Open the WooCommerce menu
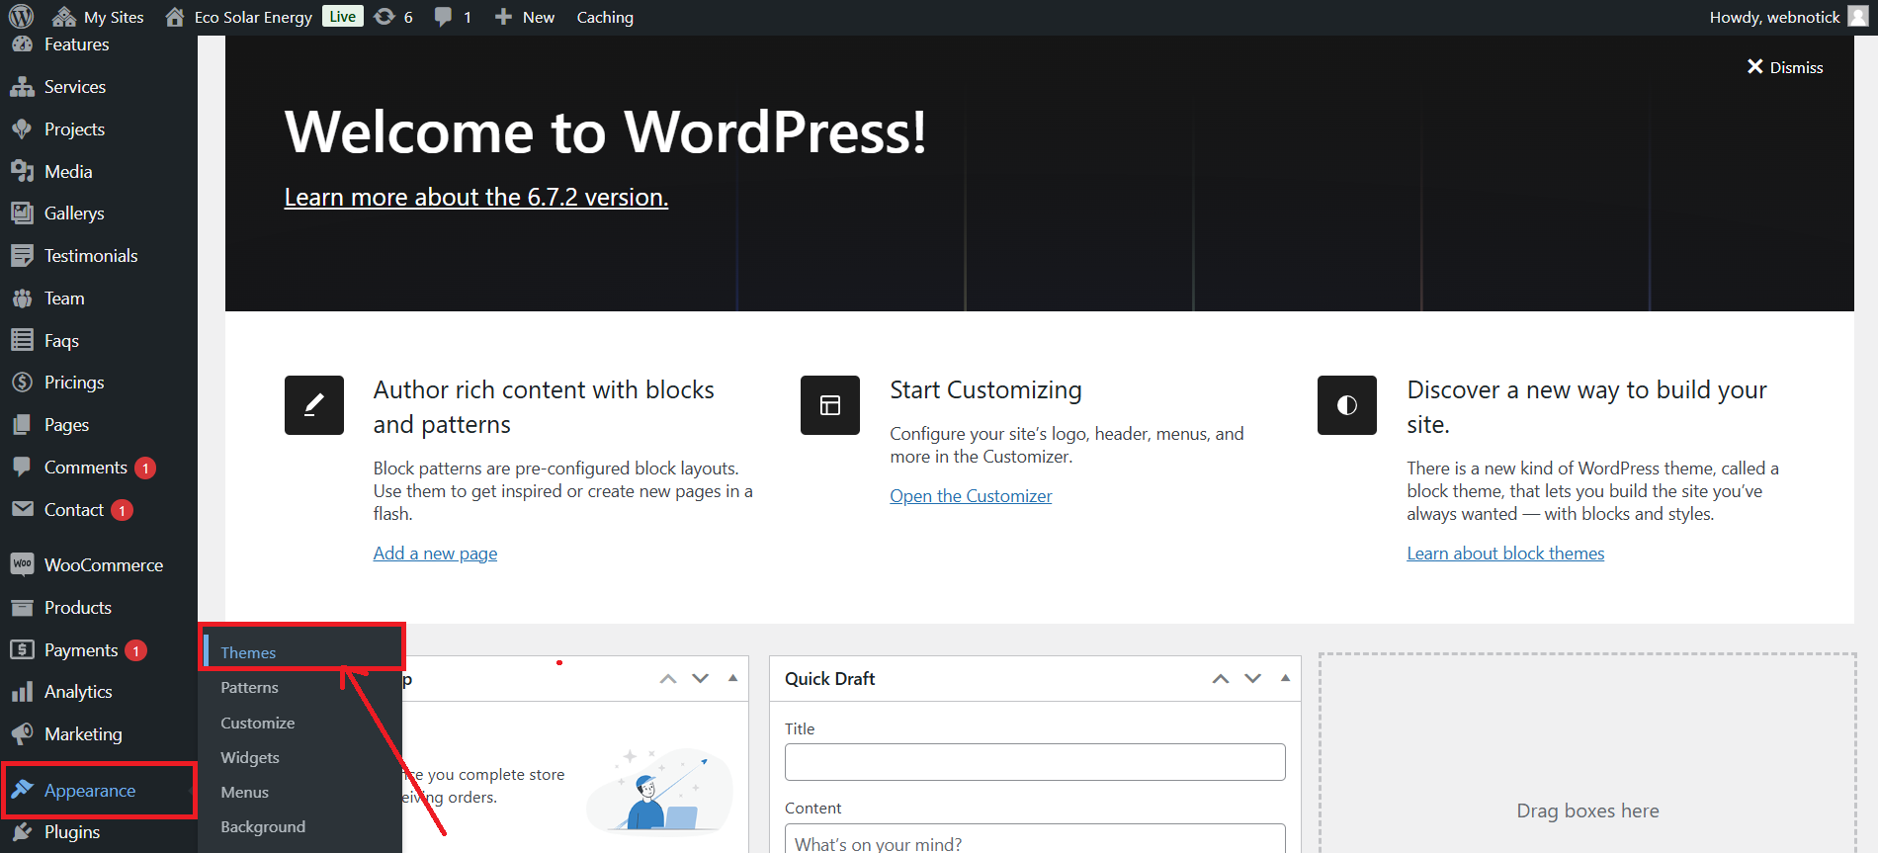This screenshot has width=1878, height=853. point(103,565)
